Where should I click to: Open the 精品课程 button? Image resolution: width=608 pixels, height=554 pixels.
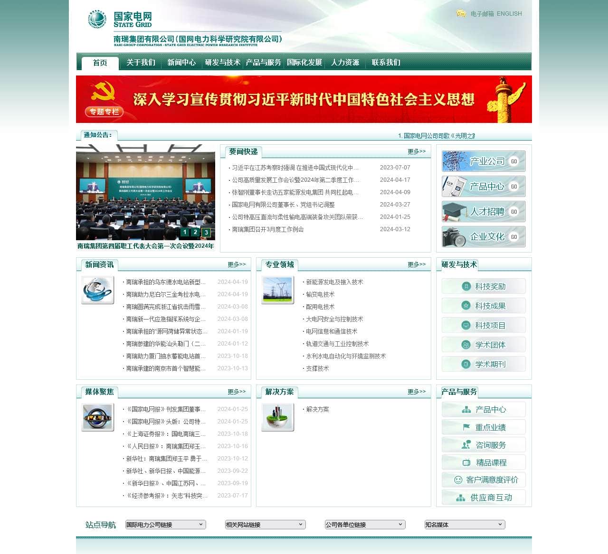point(484,462)
